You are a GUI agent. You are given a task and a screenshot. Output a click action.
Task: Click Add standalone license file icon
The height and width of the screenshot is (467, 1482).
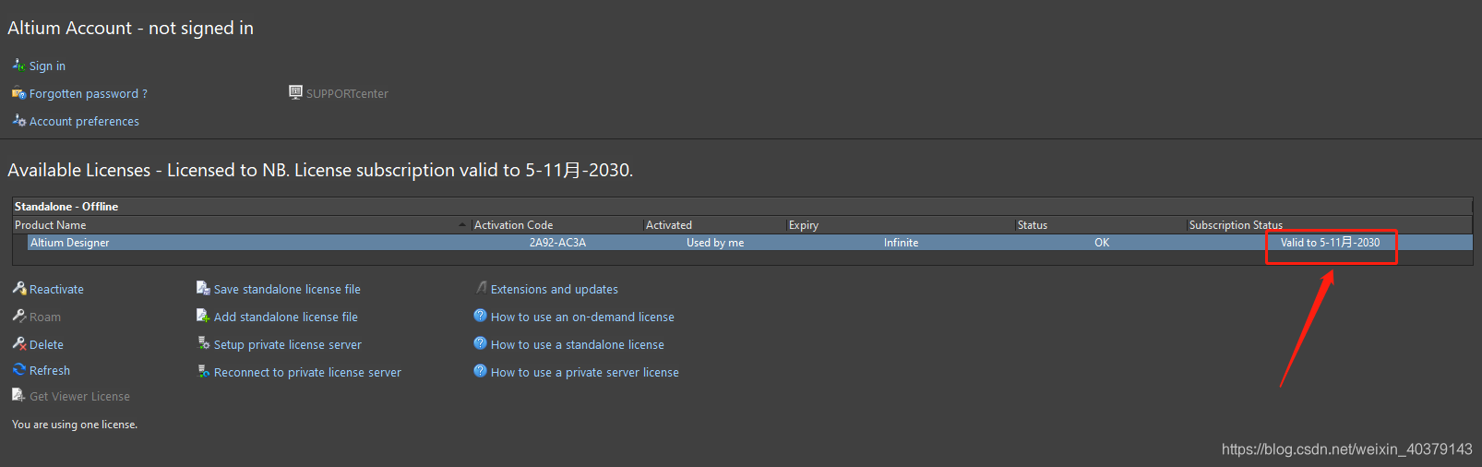pos(203,316)
